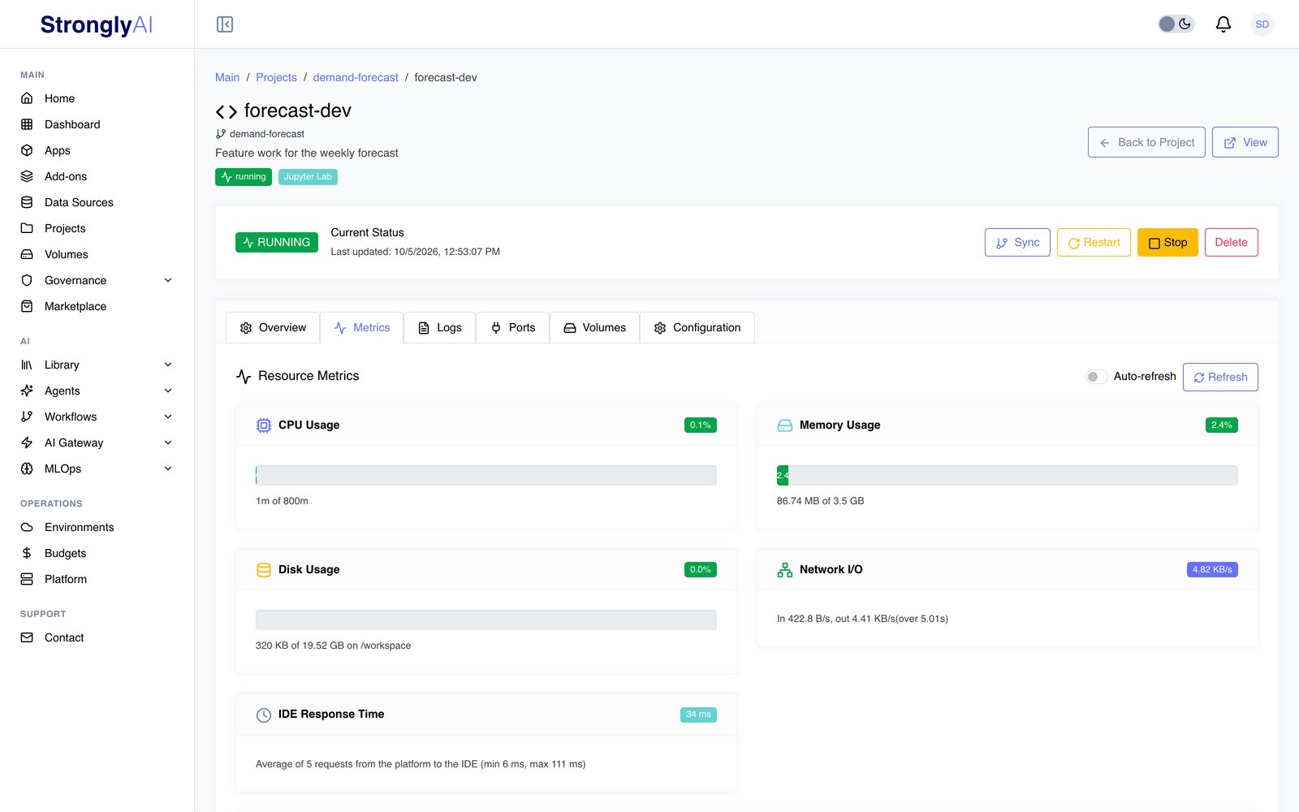Screen dimensions: 1299x812
Task: Click the Environments cloud icon
Action: click(x=27, y=527)
